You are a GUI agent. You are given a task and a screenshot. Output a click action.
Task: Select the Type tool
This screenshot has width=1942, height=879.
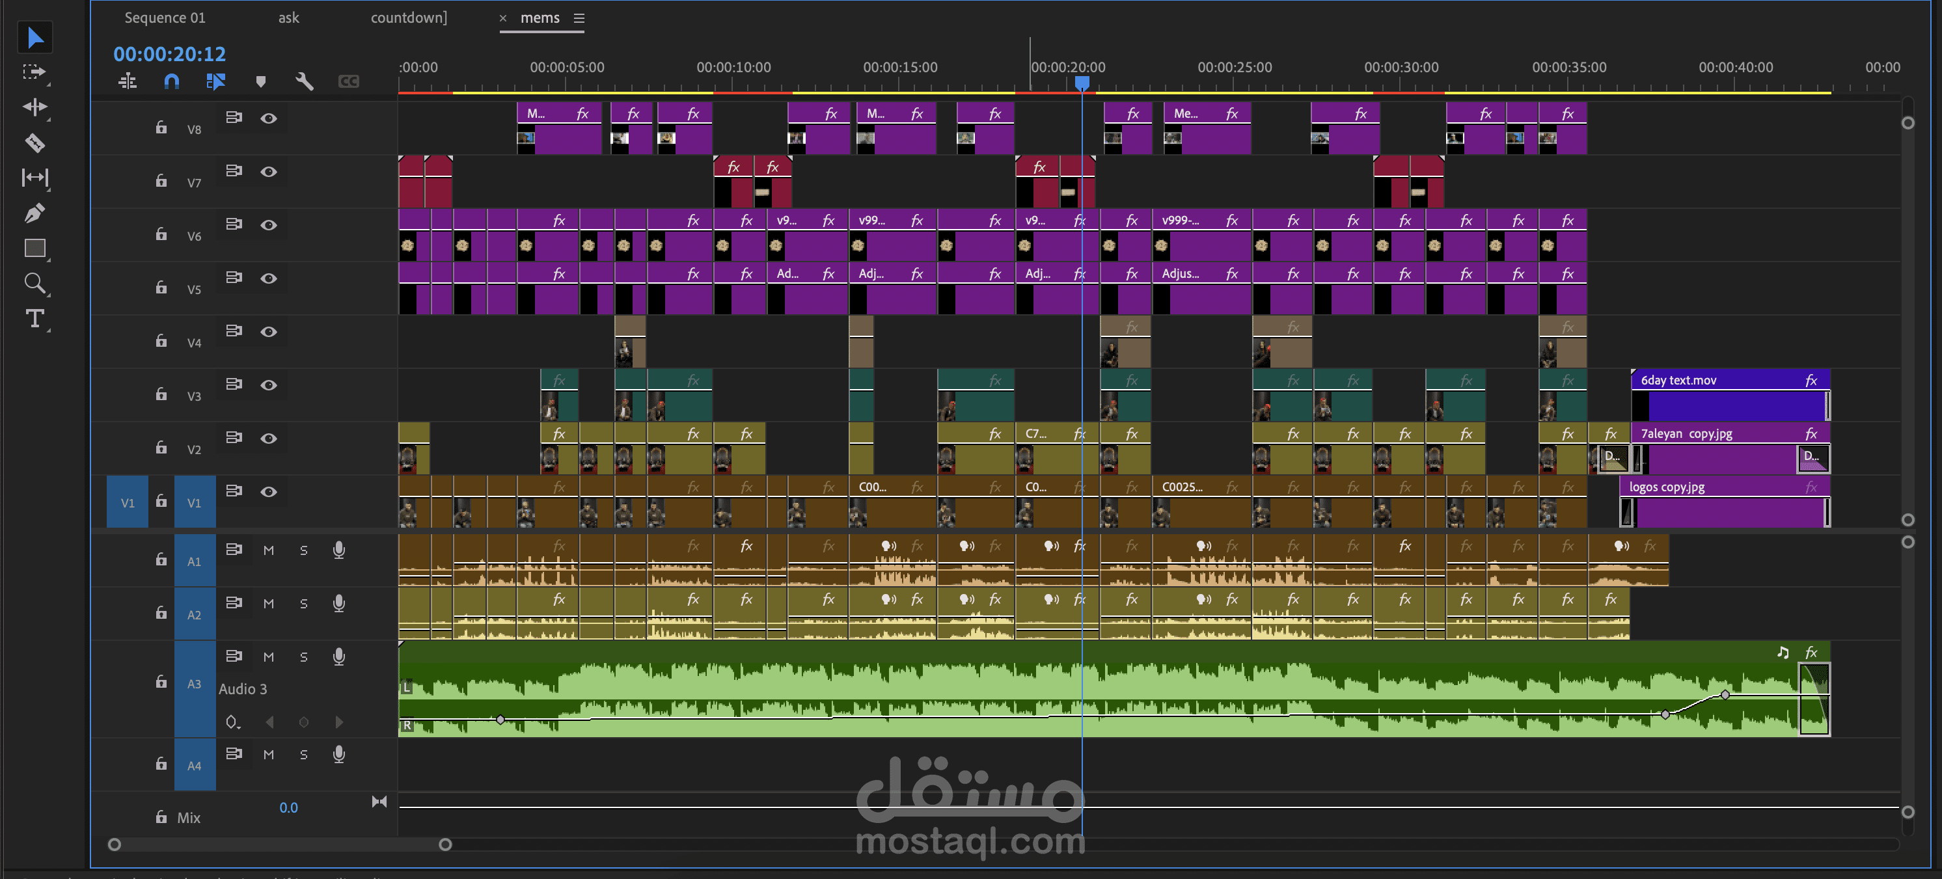pos(34,318)
